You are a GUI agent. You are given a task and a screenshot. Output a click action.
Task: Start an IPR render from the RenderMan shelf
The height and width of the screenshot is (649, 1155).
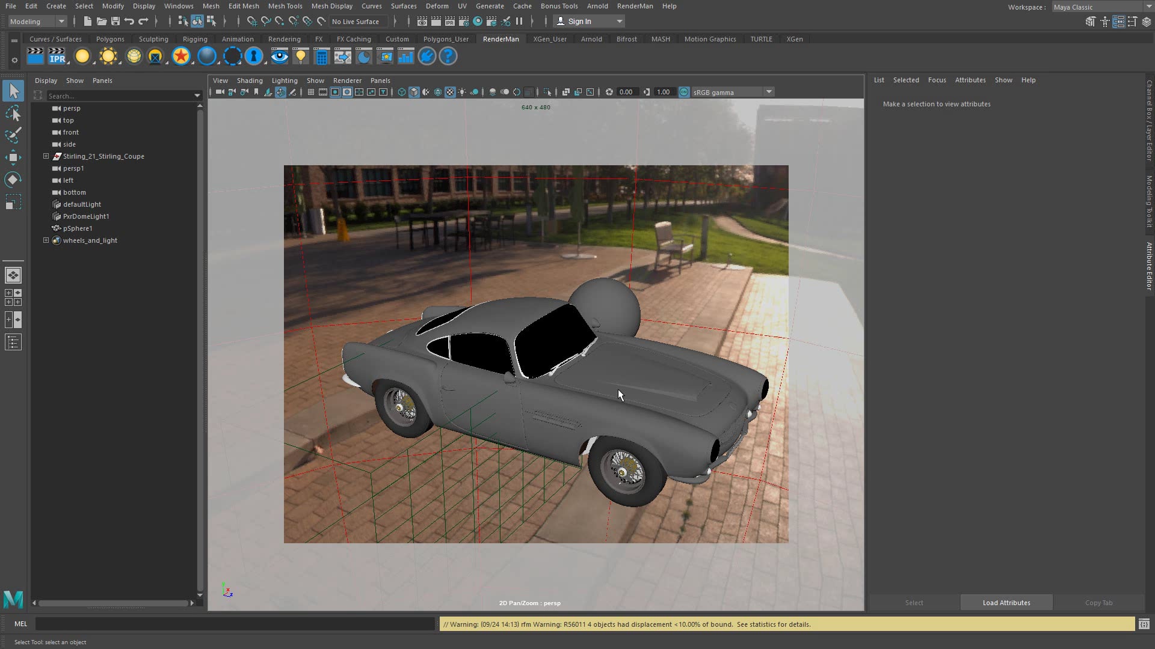click(58, 56)
